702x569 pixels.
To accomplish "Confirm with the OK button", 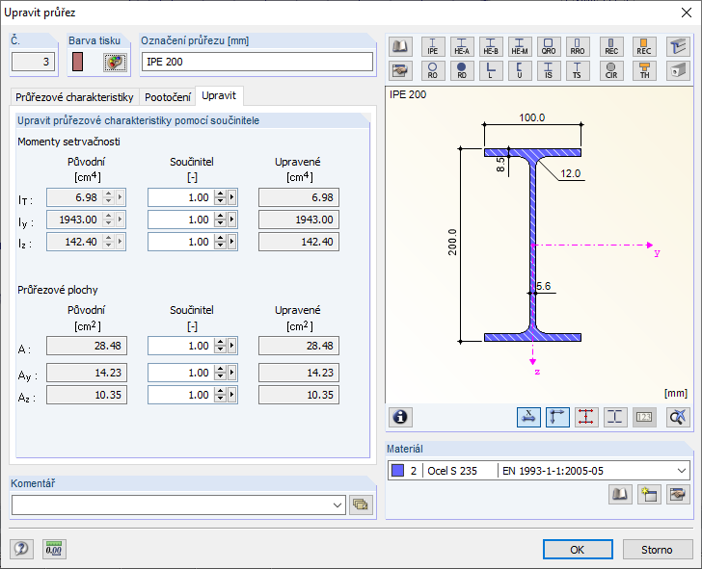I will pos(578,550).
